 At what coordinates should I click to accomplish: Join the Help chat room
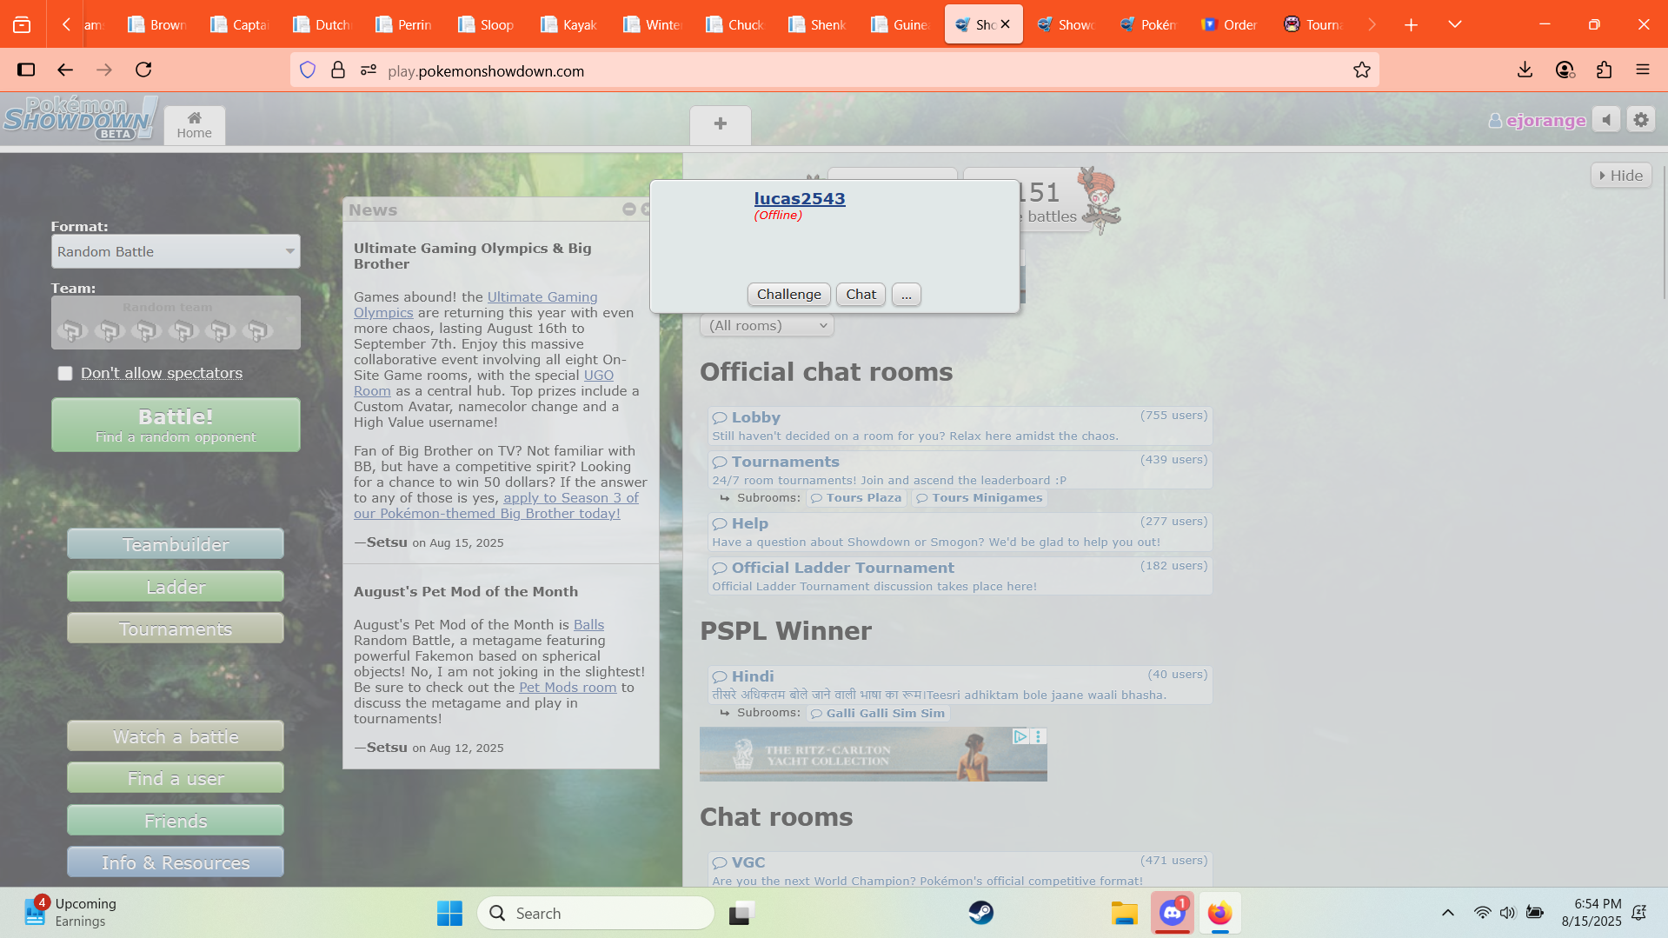click(960, 532)
